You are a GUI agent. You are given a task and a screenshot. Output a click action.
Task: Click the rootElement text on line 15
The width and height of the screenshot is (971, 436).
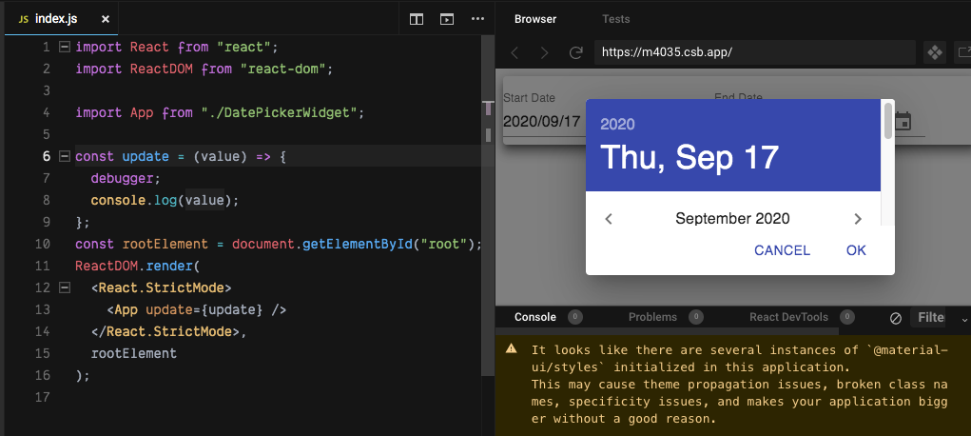[133, 353]
